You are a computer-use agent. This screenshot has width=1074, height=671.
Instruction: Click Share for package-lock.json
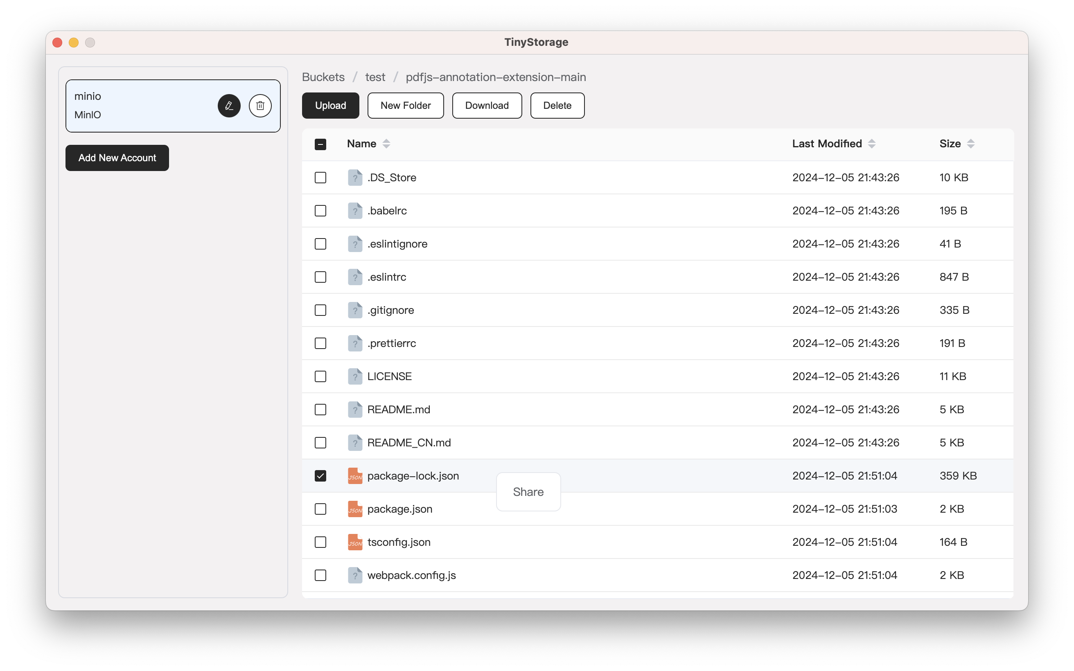[528, 492]
